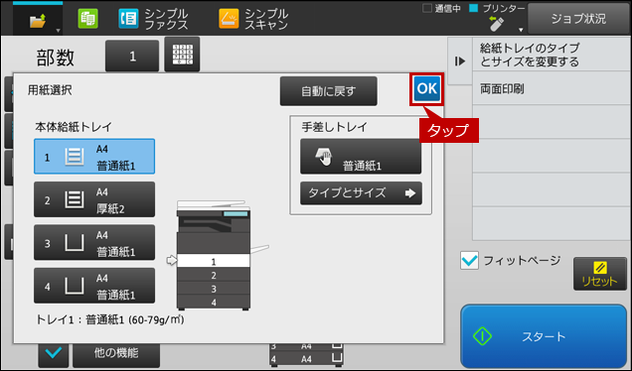Open 他の機能 other functions
The image size is (632, 371).
tap(116, 354)
